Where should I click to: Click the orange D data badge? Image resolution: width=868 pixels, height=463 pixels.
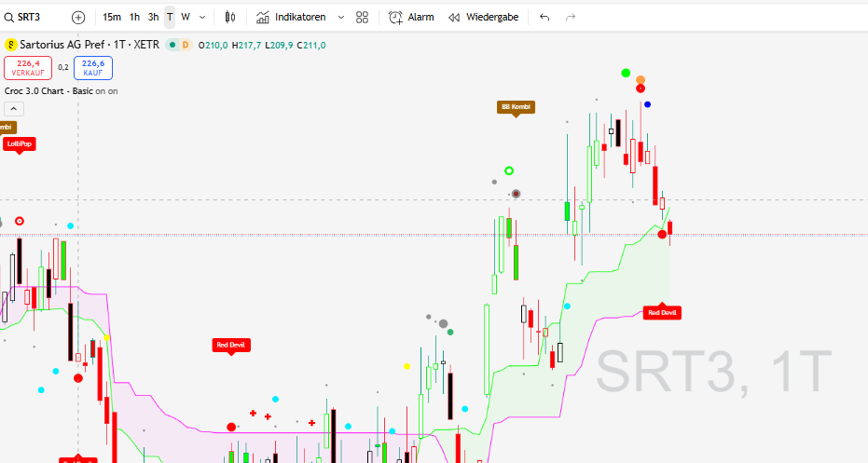pos(186,45)
